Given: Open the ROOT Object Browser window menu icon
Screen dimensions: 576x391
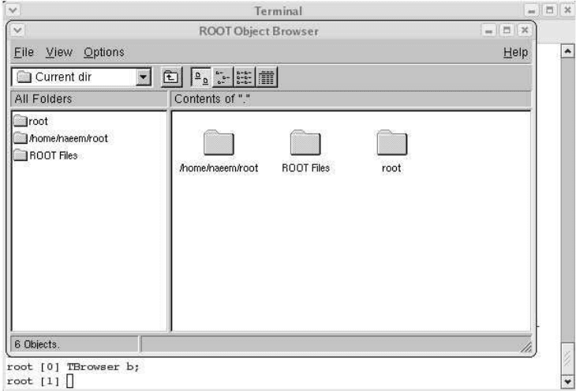Looking at the screenshot, I should click(17, 30).
